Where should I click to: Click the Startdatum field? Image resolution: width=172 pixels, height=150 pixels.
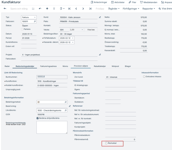click(x=113, y=98)
